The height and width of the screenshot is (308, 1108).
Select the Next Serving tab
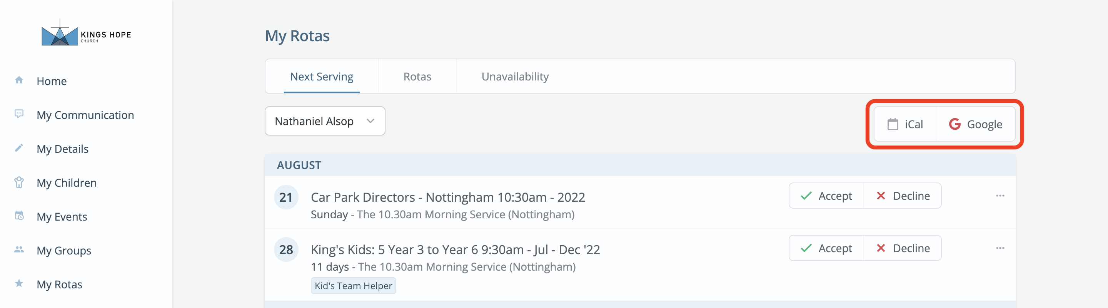point(322,77)
